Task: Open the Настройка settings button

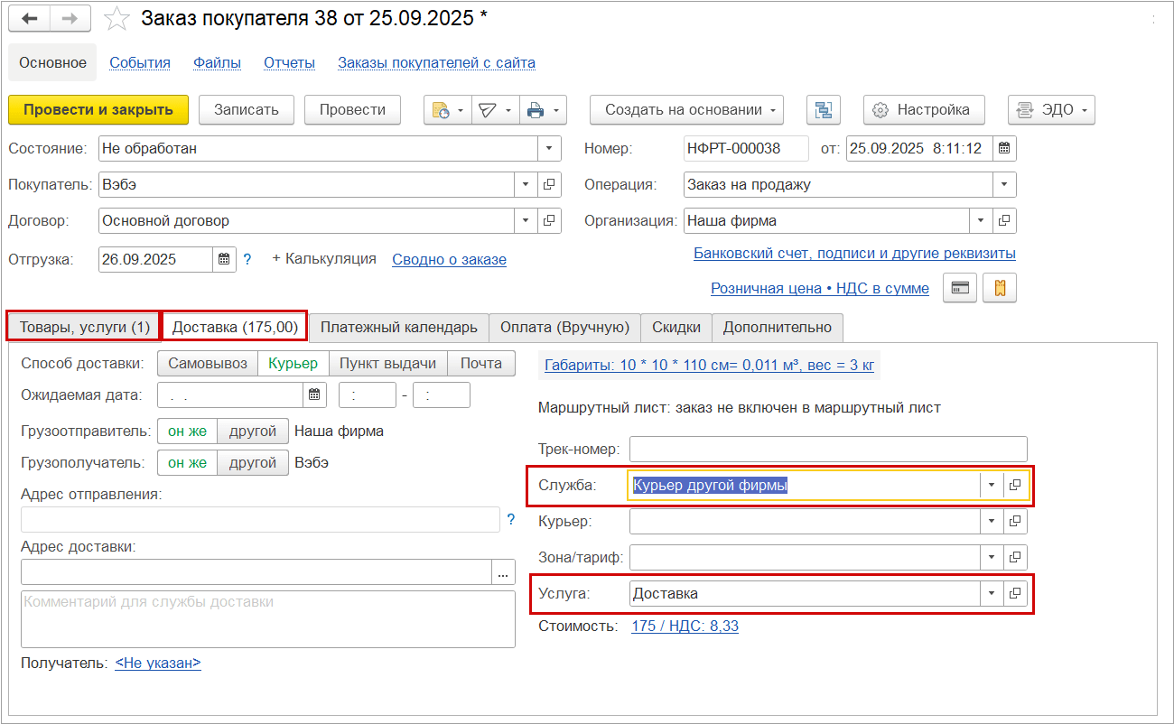Action: pos(923,110)
